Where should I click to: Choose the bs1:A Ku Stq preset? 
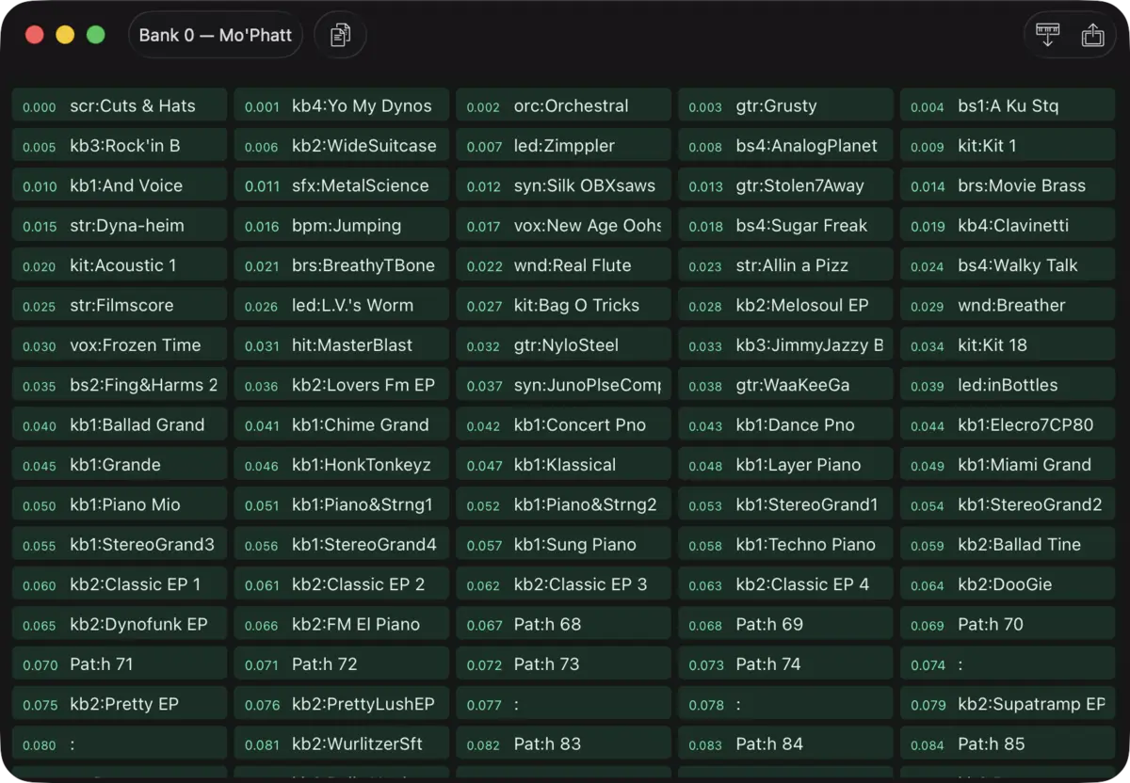[x=1008, y=106]
